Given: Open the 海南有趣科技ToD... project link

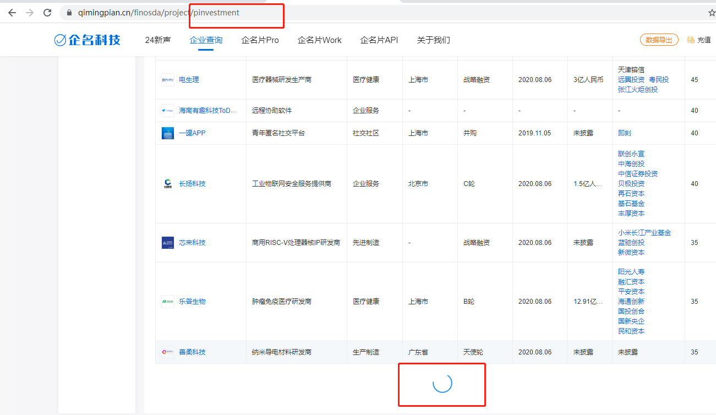Looking at the screenshot, I should (x=208, y=111).
